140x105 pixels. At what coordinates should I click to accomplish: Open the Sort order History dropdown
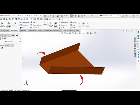(9, 45)
